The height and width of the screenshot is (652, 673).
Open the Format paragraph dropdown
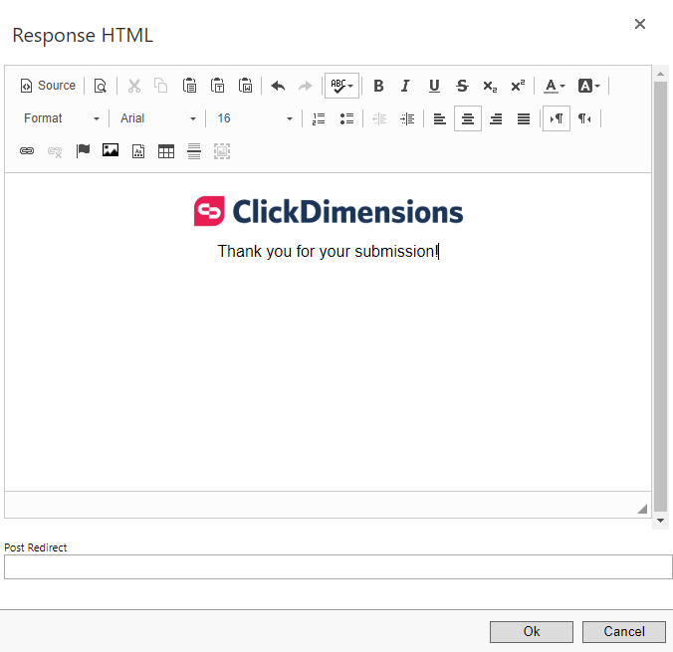62,118
